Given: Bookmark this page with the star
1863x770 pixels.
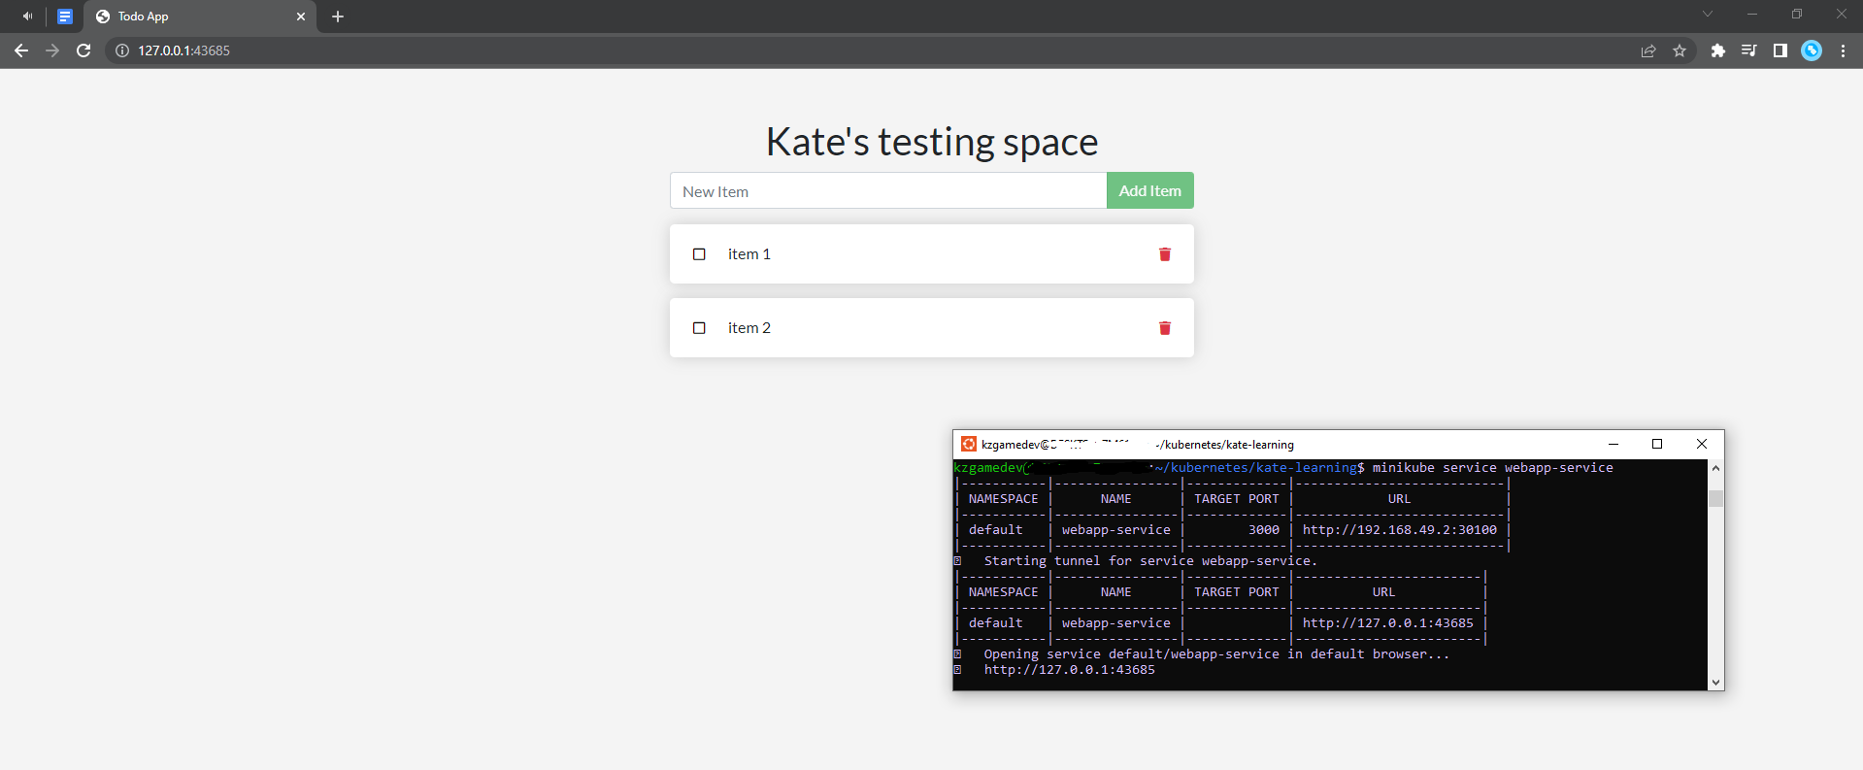Looking at the screenshot, I should [1680, 50].
